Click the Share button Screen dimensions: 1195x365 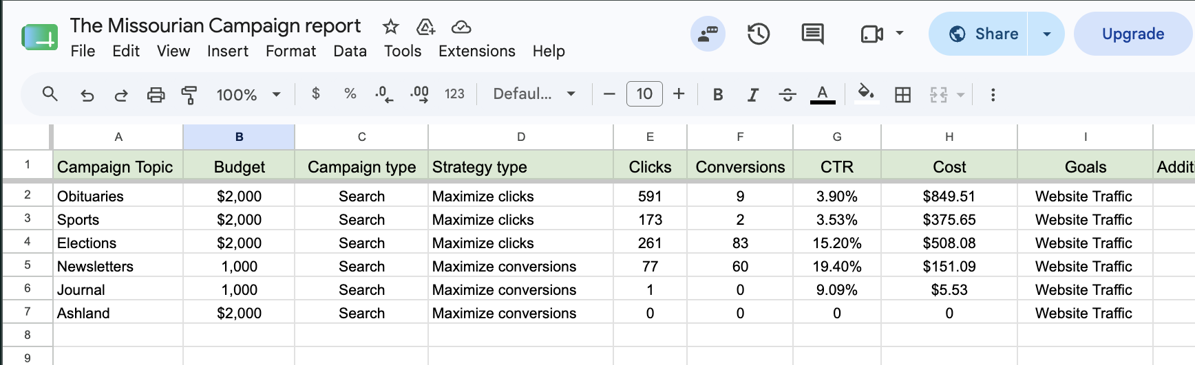click(978, 34)
